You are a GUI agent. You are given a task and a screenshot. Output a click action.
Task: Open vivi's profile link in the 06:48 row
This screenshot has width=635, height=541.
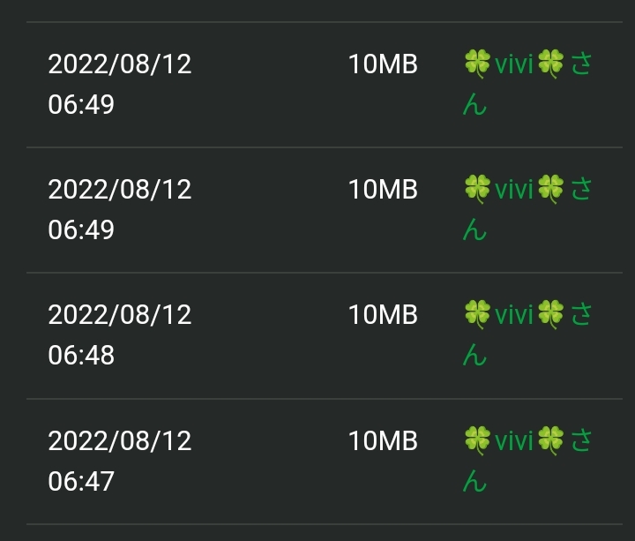tap(514, 315)
